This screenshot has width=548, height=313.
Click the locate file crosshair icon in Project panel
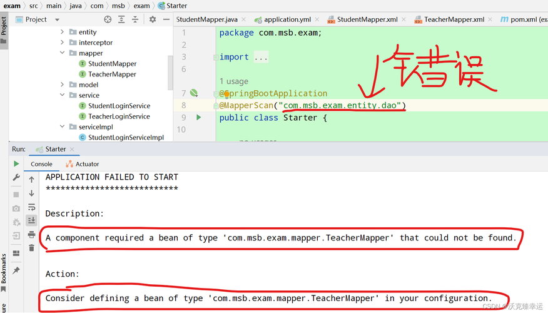(107, 19)
